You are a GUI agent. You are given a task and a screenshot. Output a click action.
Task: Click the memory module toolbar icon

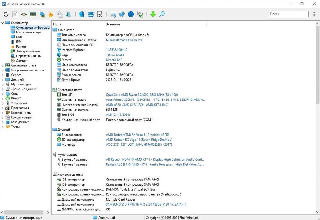33,14
